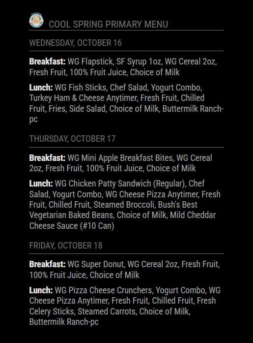
Task: Click the pig mascot logo icon
Action: tap(36, 21)
